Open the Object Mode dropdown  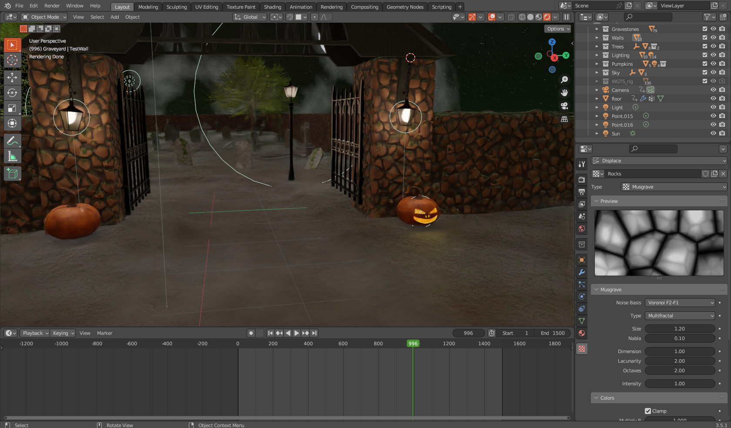45,17
